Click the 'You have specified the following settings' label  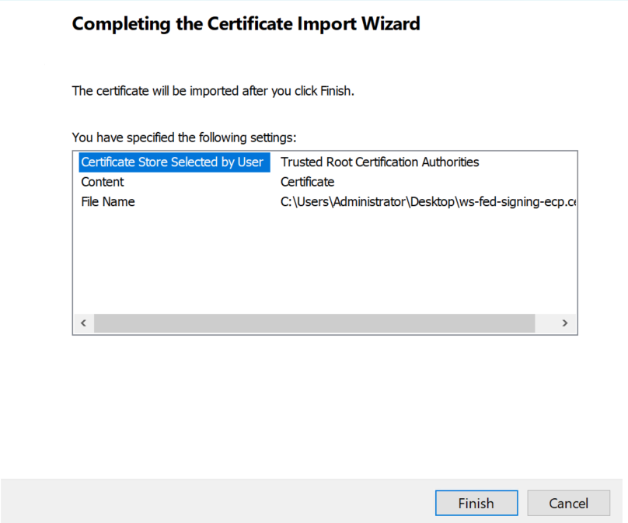pyautogui.click(x=184, y=138)
